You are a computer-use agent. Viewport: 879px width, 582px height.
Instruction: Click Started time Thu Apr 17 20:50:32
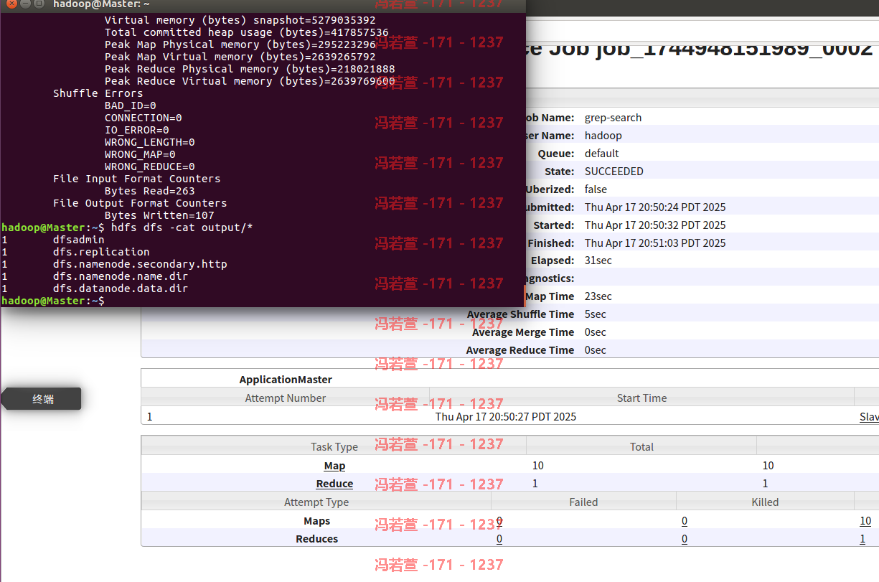pyautogui.click(x=655, y=225)
